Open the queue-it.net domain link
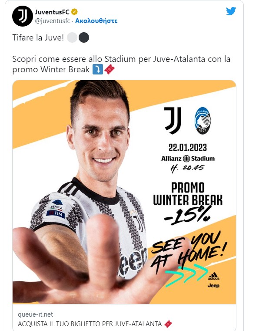Image resolution: width=259 pixels, height=331 pixels. point(35,314)
